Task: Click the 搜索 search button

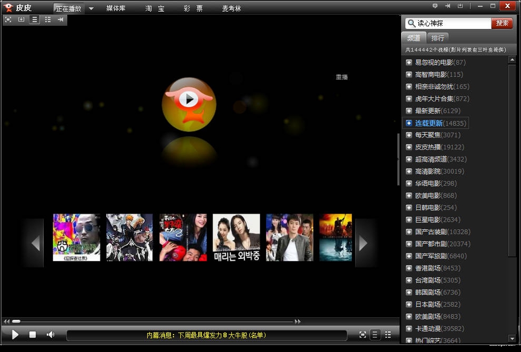Action: tap(502, 23)
